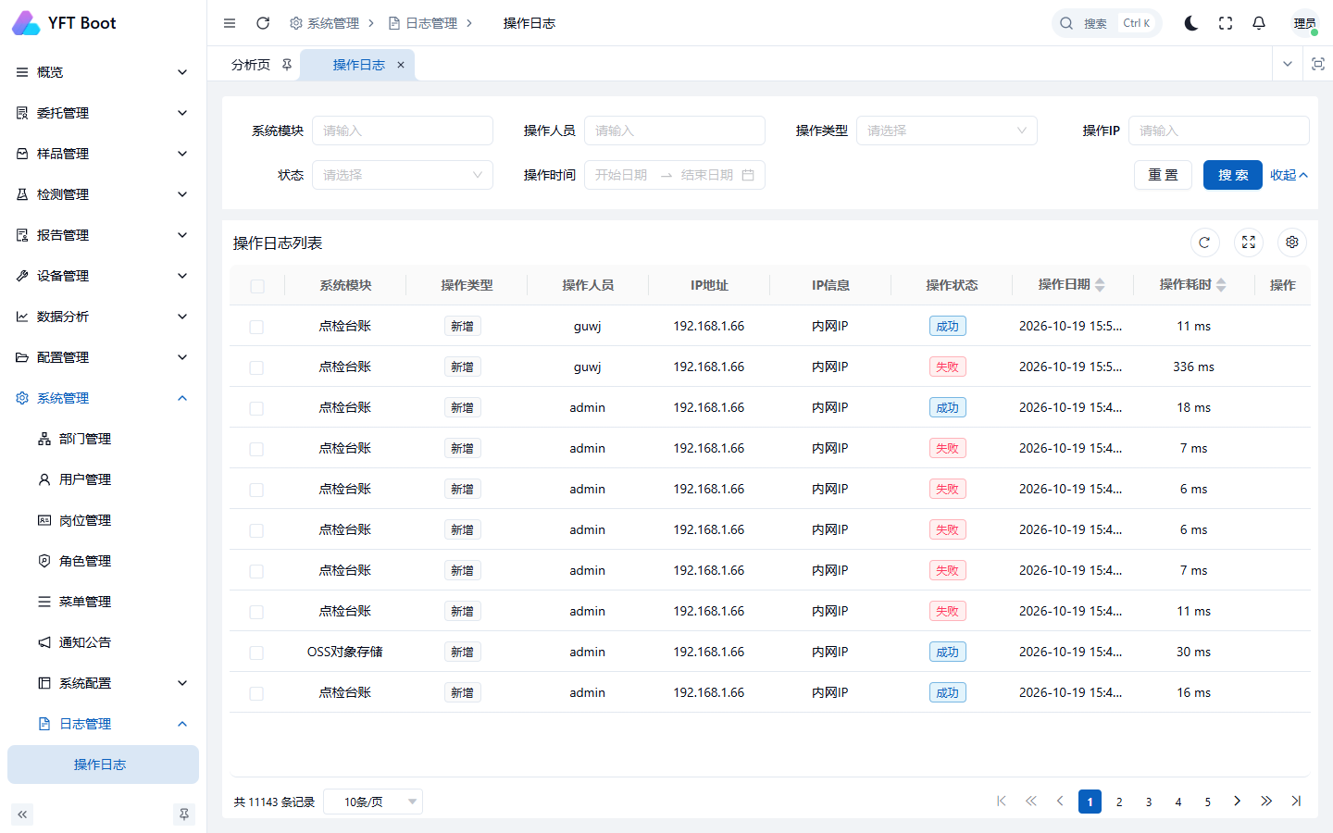This screenshot has height=833, width=1333.
Task: Reset the filters with 重置
Action: (x=1164, y=175)
